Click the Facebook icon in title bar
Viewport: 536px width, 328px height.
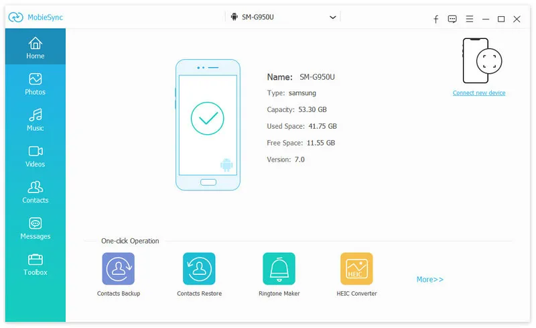coord(436,19)
